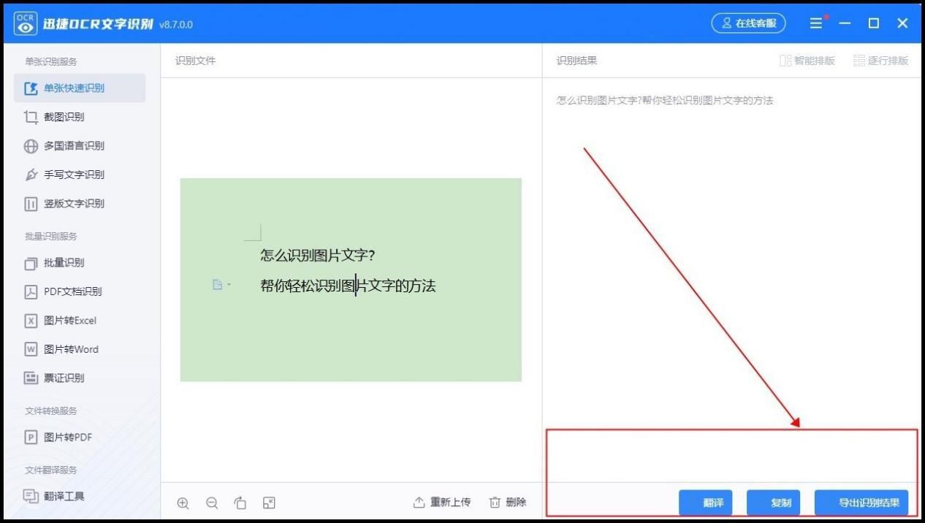Contact 在线客服 online customer service
This screenshot has height=523, width=925.
click(x=748, y=23)
